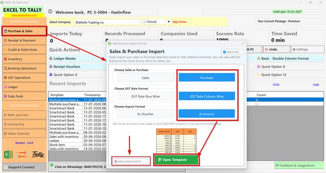Screen dimensions: 326x173
Task: Open the Banking Operations menu
Action: (24, 68)
